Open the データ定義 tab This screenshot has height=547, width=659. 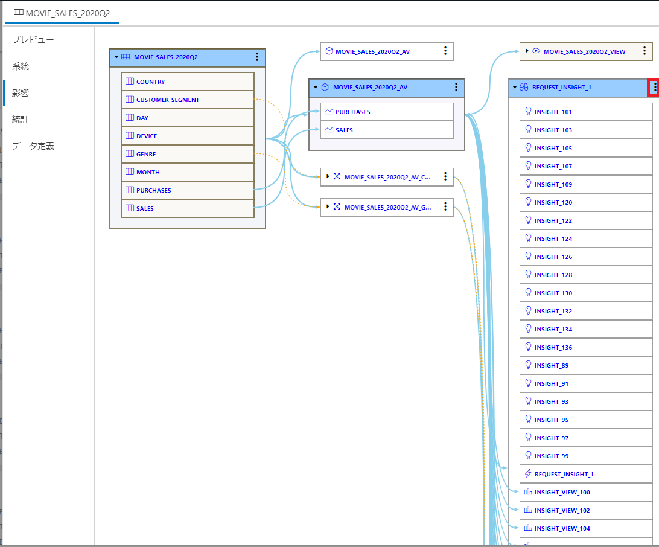(x=33, y=146)
